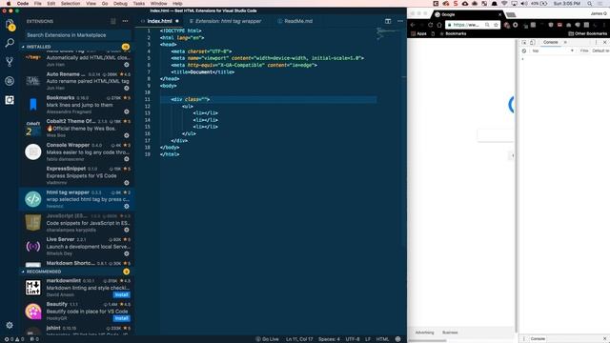This screenshot has height=343, width=610.
Task: Open the html tag wrapper manage gear
Action: point(127,207)
